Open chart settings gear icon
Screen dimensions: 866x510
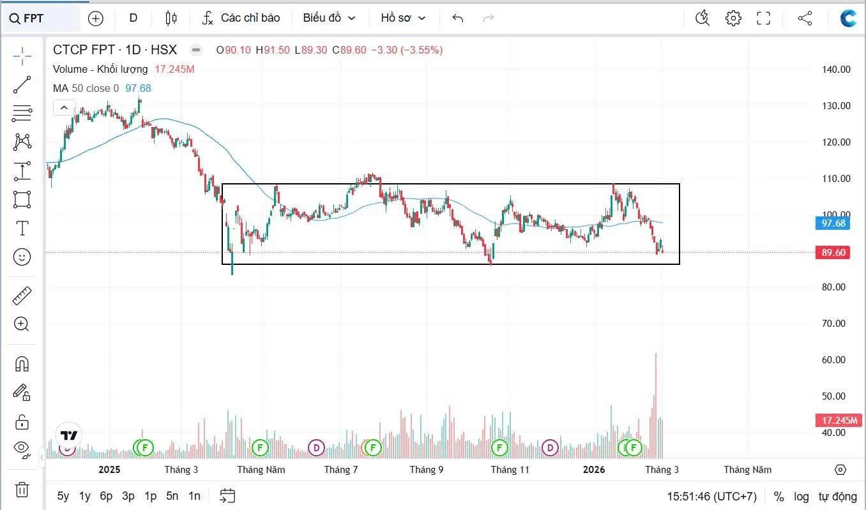(x=733, y=18)
